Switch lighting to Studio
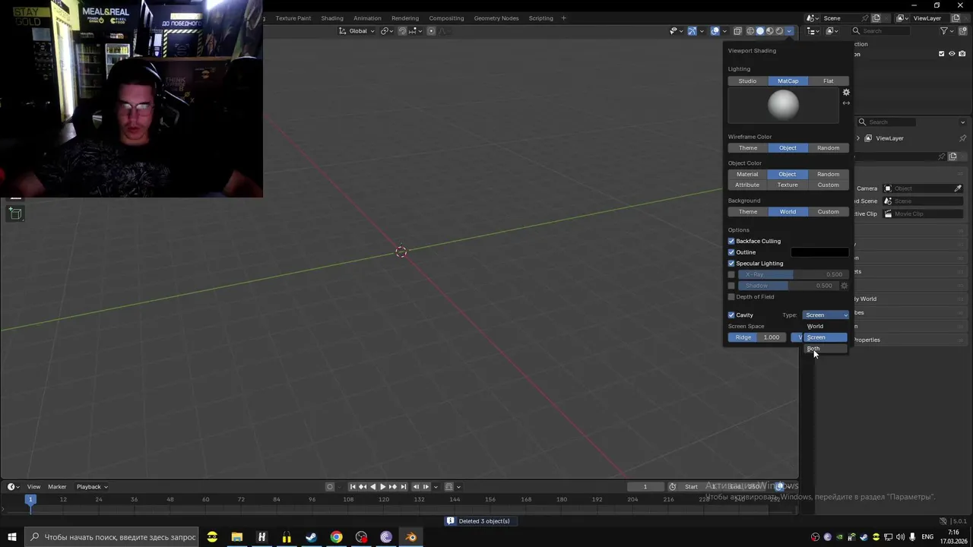The width and height of the screenshot is (973, 547). (747, 81)
